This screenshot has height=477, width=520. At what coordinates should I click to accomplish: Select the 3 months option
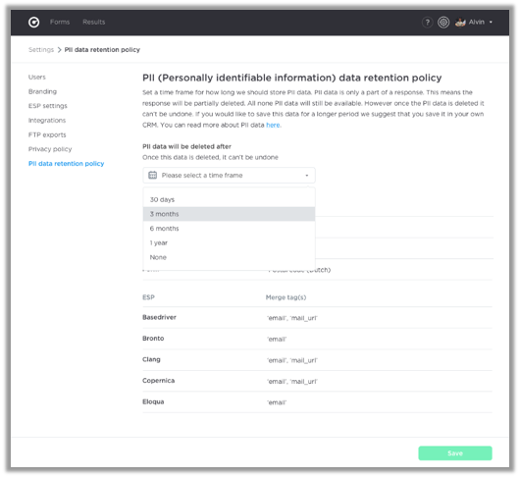[229, 214]
